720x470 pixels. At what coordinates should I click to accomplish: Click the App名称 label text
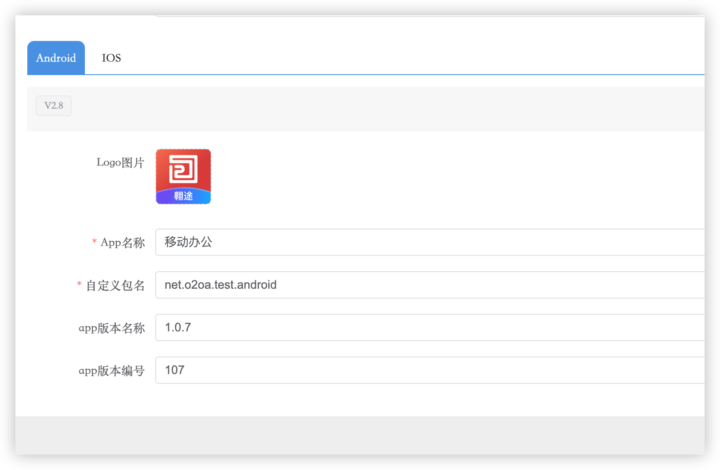pyautogui.click(x=123, y=243)
